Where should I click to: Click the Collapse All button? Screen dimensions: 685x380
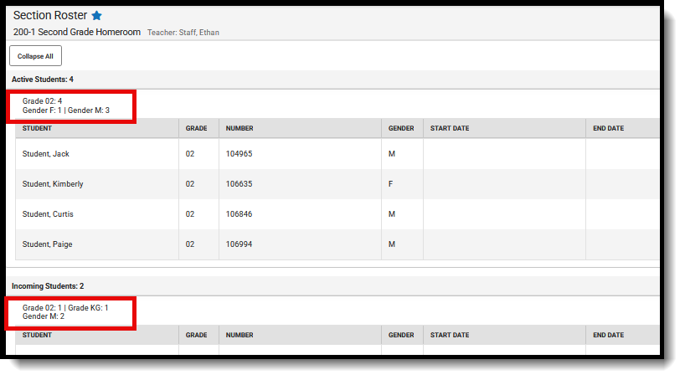point(35,56)
